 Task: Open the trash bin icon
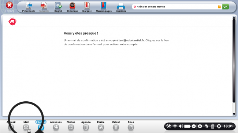(x=212, y=126)
